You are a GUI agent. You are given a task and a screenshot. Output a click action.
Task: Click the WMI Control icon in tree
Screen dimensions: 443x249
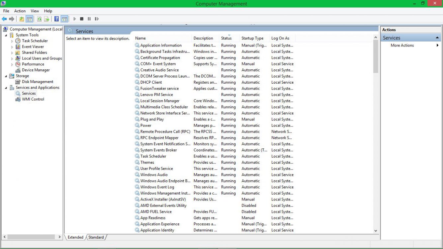[x=18, y=99]
